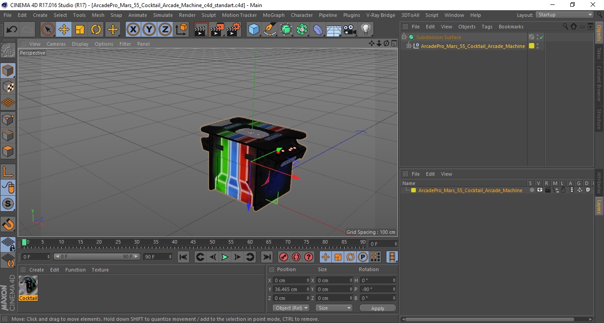Image resolution: width=604 pixels, height=323 pixels.
Task: Open the MoGraph menu
Action: 274,15
